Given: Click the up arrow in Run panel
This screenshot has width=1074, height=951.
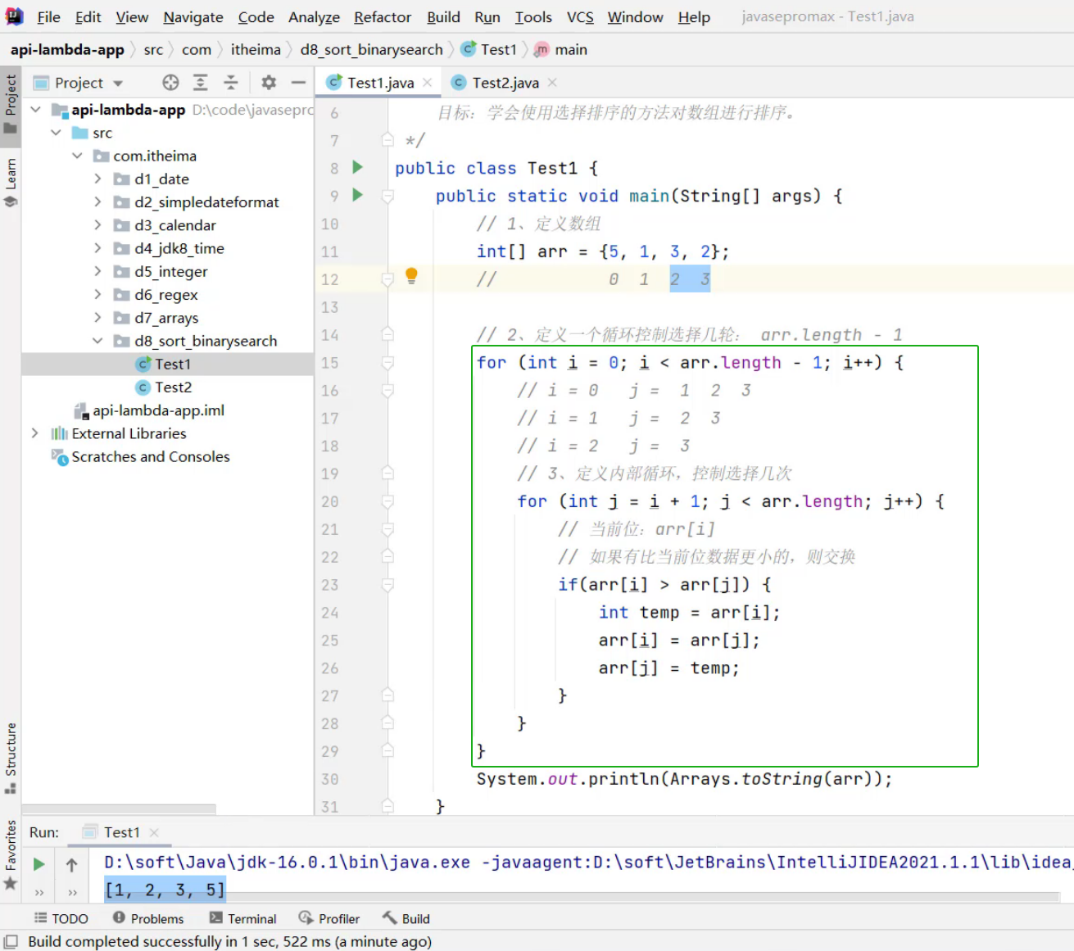Looking at the screenshot, I should click(72, 864).
